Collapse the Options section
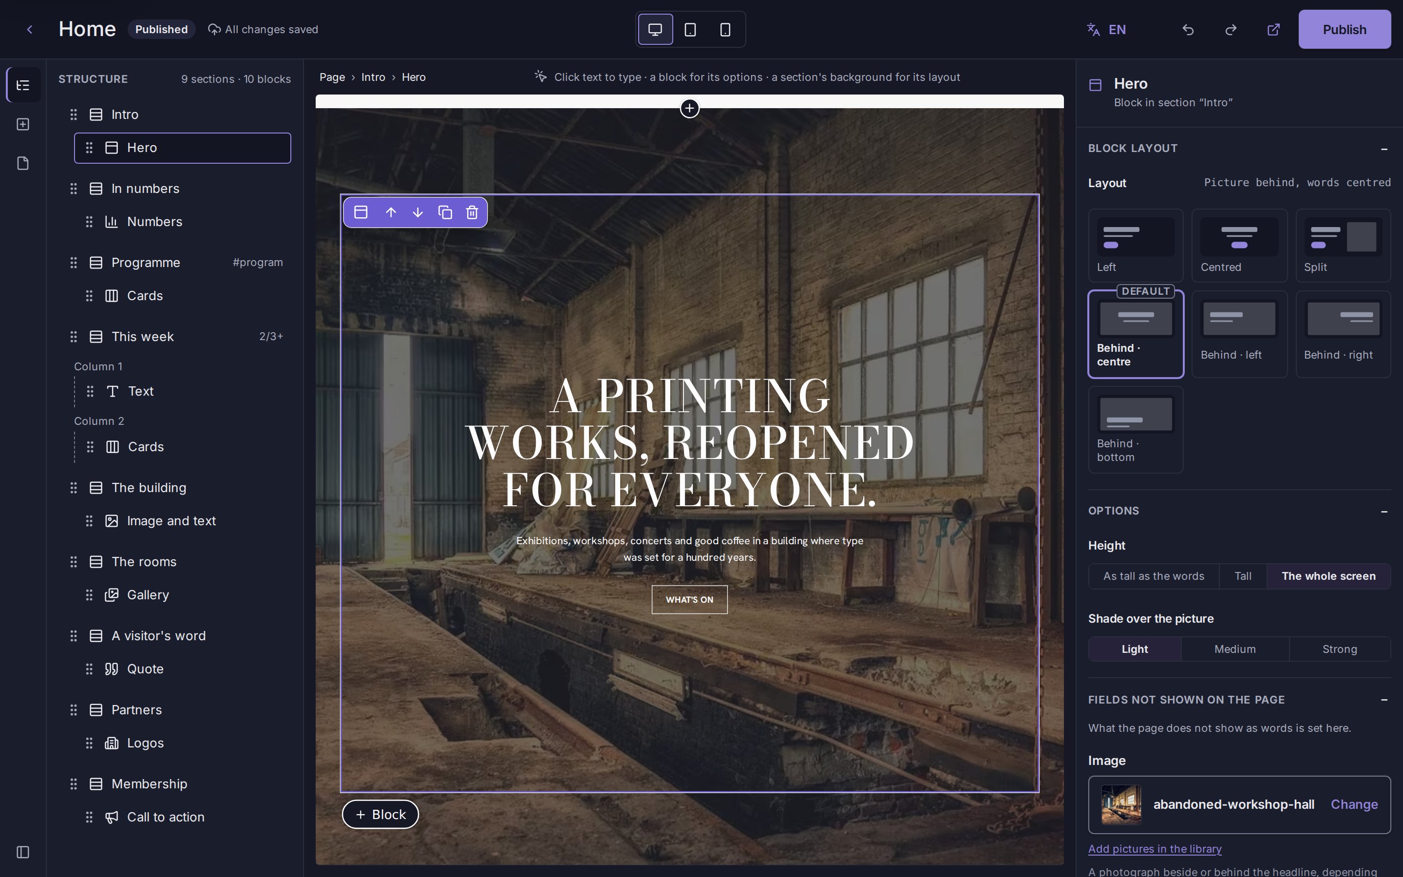The image size is (1403, 877). tap(1384, 512)
